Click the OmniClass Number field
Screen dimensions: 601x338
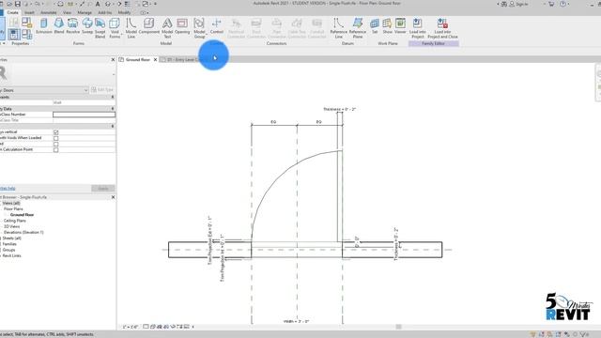(84, 115)
